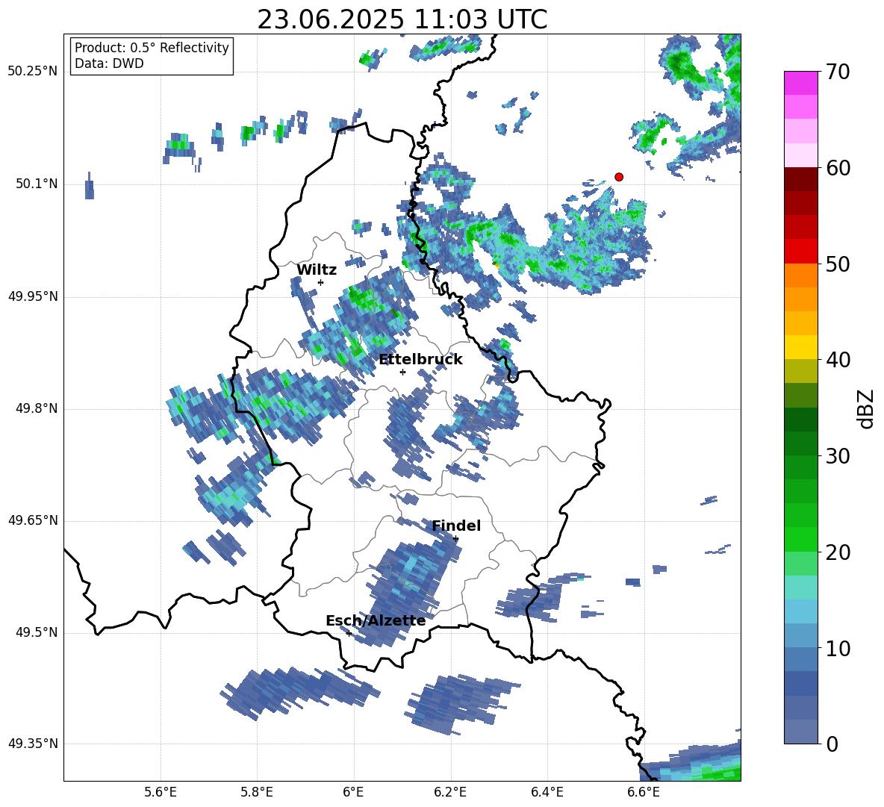Click the Findel station label
The height and width of the screenshot is (807, 884).
456,526
